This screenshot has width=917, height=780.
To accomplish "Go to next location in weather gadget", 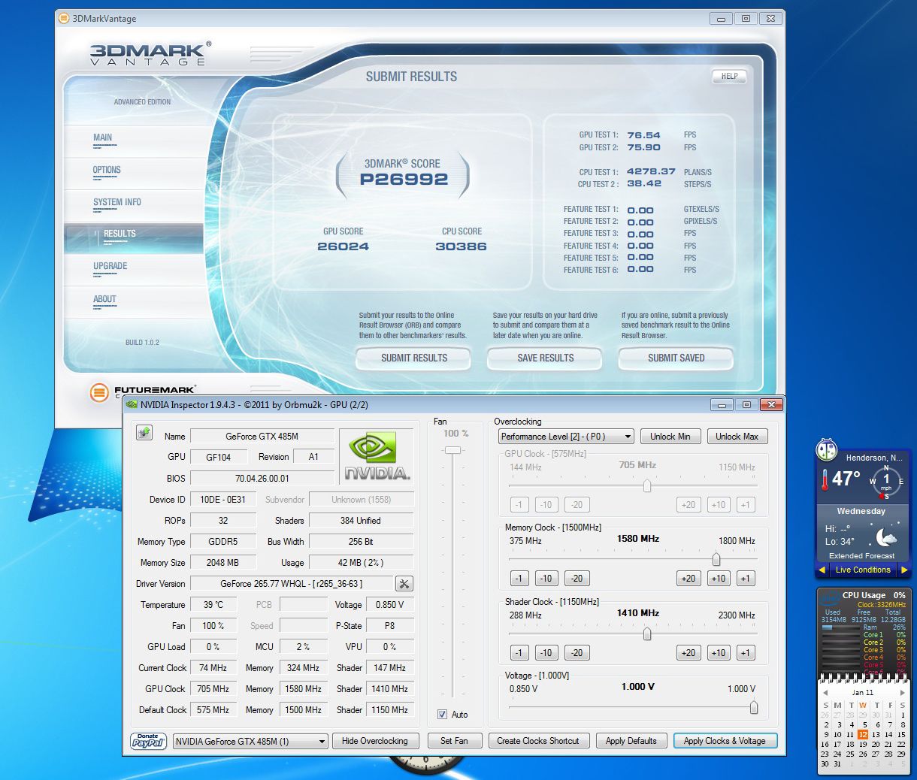I will click(903, 570).
